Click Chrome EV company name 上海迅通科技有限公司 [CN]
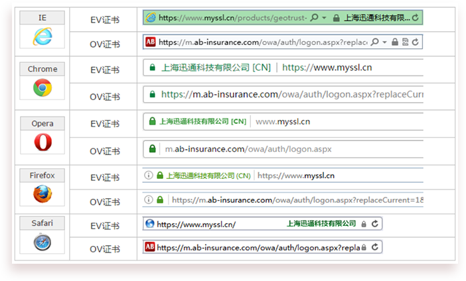This screenshot has height=281, width=466. 216,68
